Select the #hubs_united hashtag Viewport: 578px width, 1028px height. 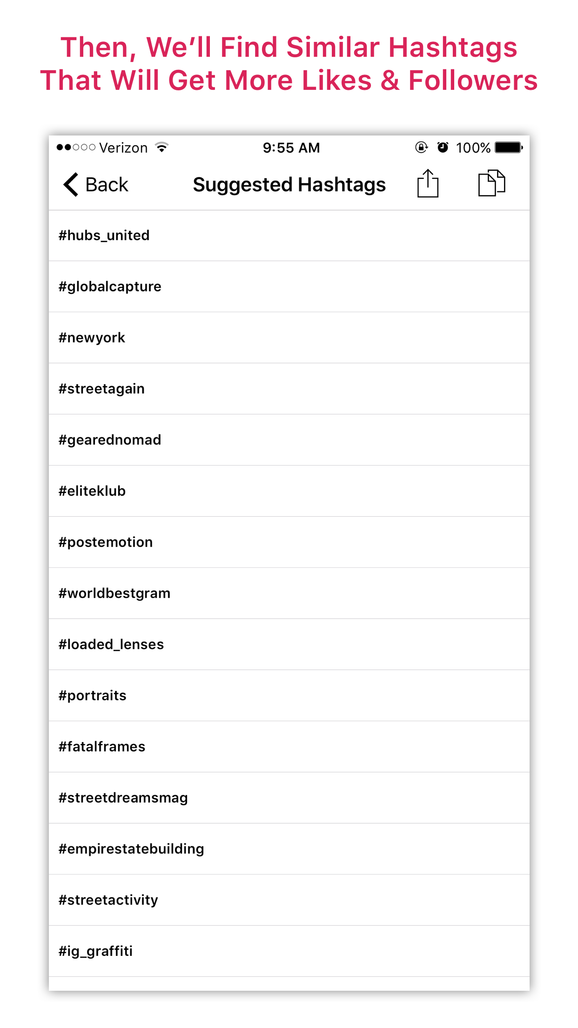click(x=289, y=235)
